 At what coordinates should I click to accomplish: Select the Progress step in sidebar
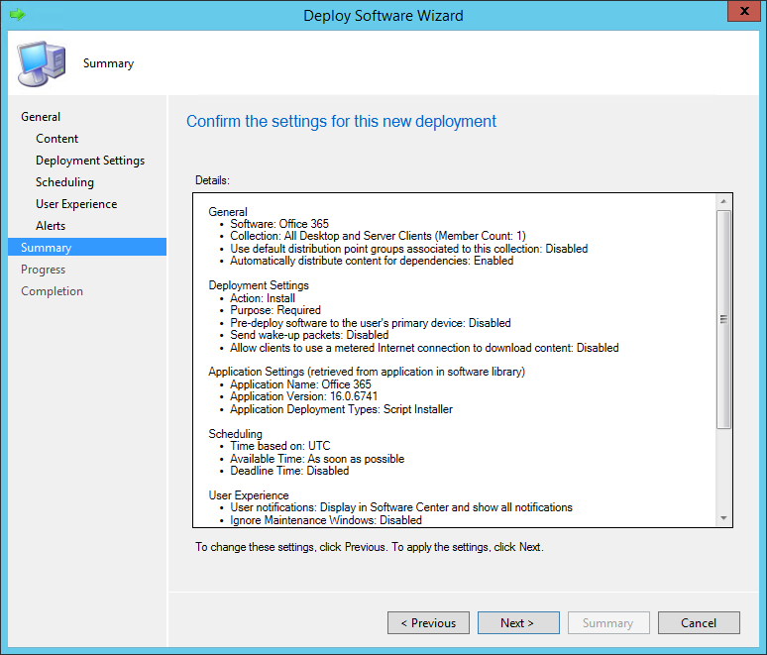pos(43,270)
